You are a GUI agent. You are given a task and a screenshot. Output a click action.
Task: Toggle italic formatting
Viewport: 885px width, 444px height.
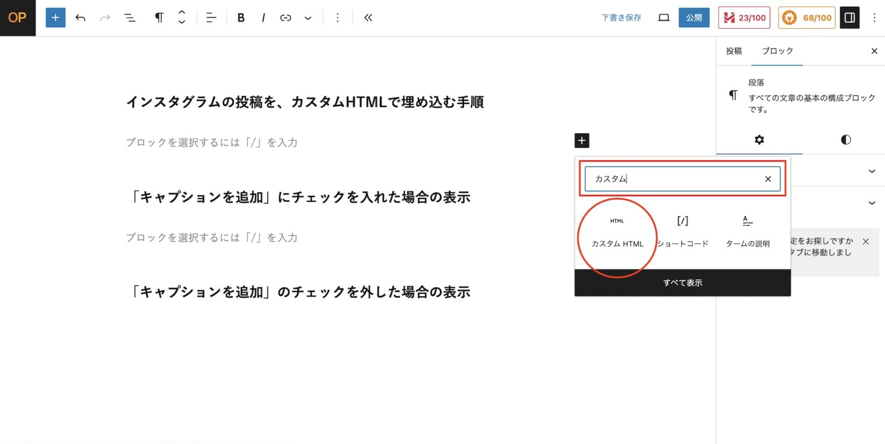pyautogui.click(x=263, y=18)
